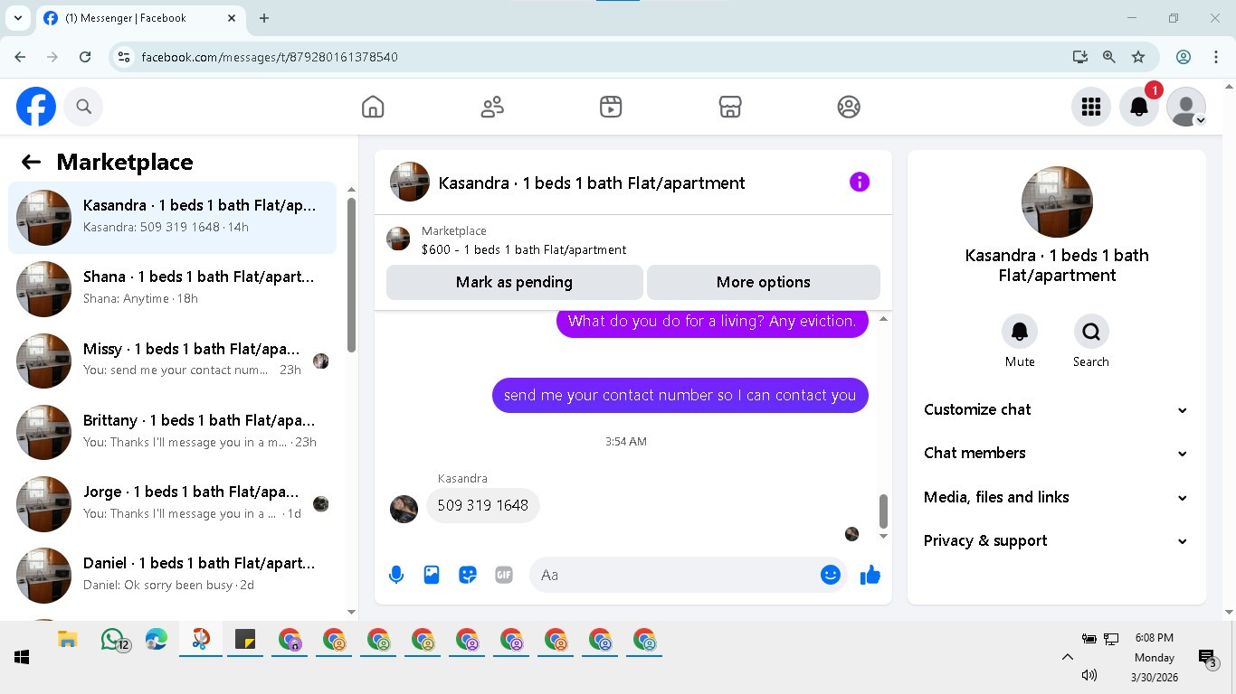The width and height of the screenshot is (1236, 694).
Task: Click the chat header listing thumbnail
Action: 410,183
